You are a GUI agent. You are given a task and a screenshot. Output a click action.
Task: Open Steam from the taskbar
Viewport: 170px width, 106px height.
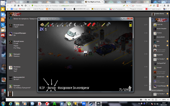[x=91, y=104]
